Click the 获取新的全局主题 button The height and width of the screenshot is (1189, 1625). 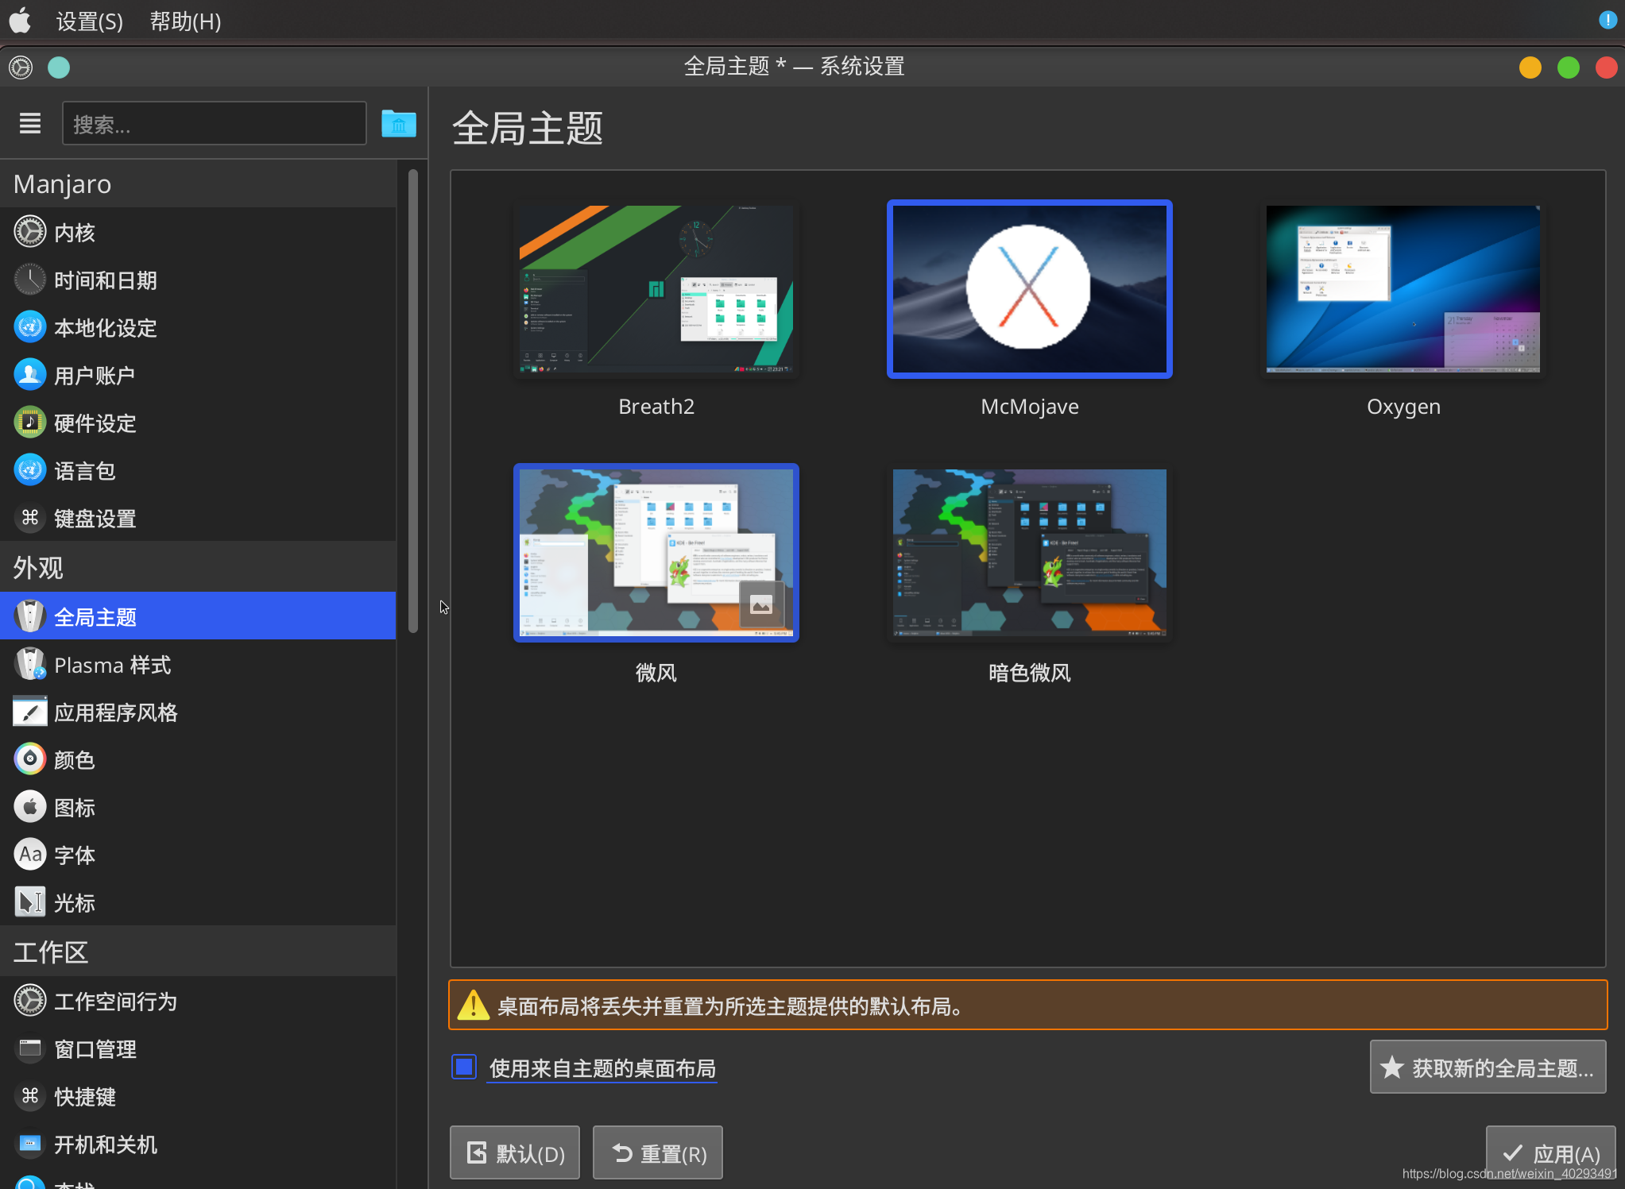point(1488,1067)
